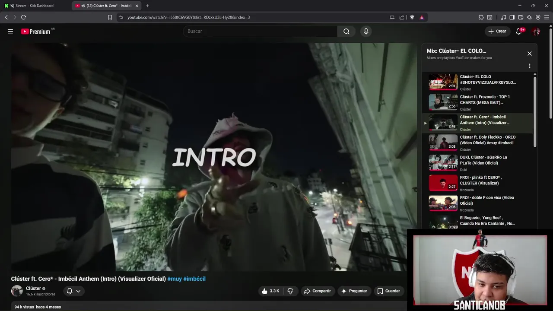Play FRO! plinko ft CERO* visualizer
The height and width of the screenshot is (311, 553).
[477, 183]
